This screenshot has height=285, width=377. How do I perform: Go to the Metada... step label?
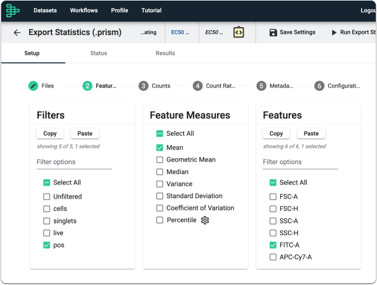(281, 86)
